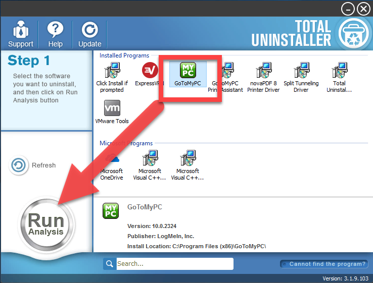Click the GoToMyPC icon in details panel
This screenshot has height=283, width=373.
pyautogui.click(x=111, y=210)
